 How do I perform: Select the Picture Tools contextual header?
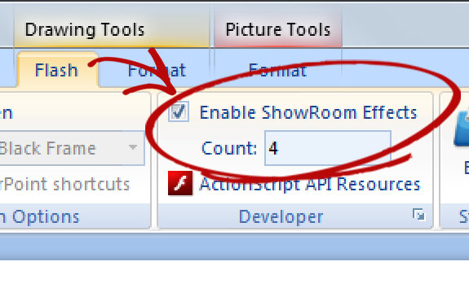click(278, 30)
